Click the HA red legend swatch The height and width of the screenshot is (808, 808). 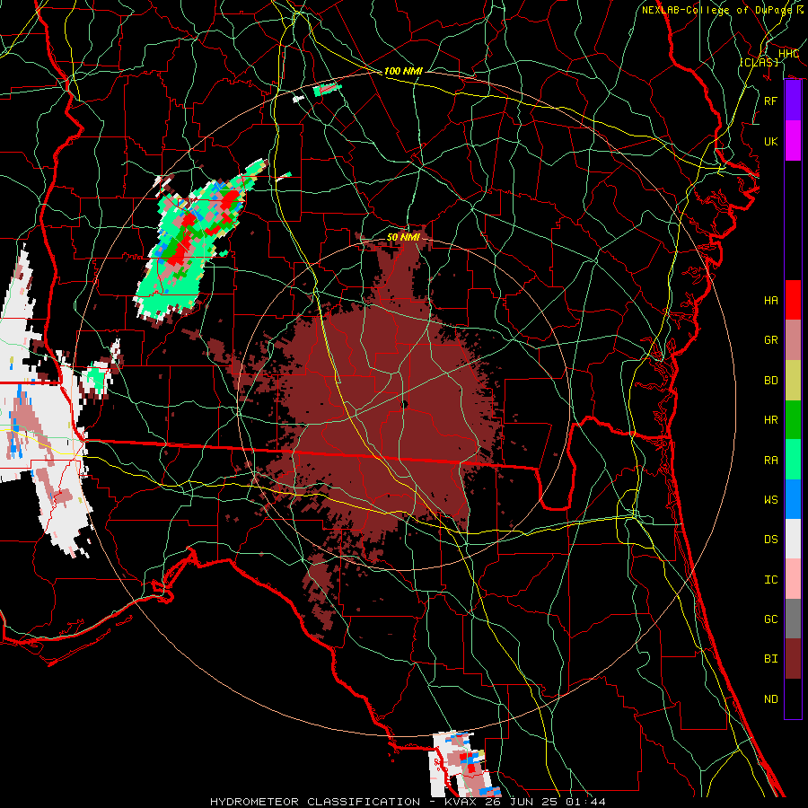click(793, 300)
